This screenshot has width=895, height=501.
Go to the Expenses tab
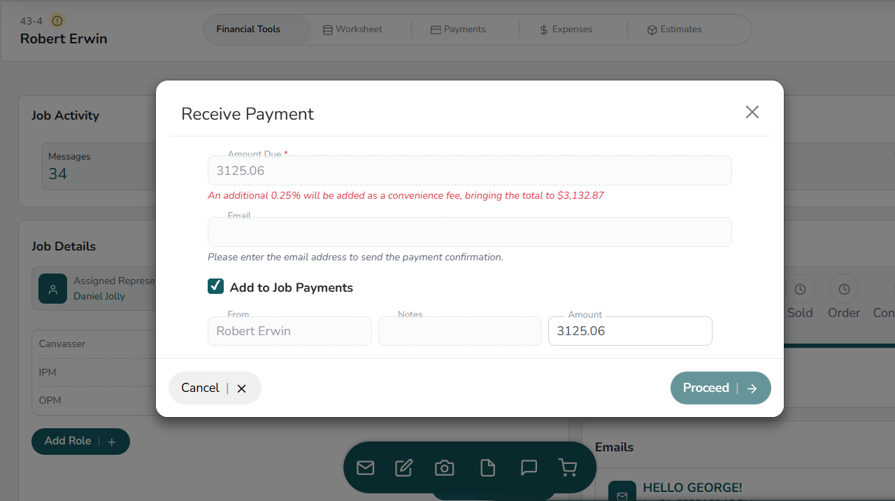[x=566, y=29]
